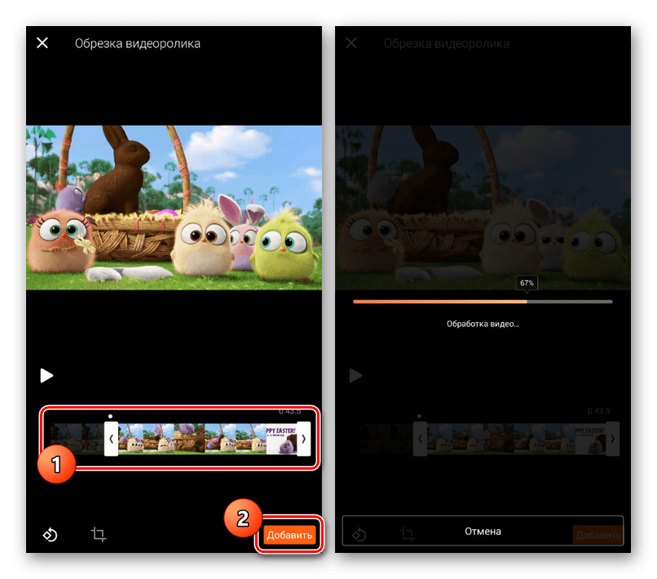
Task: Select the "PPY EASTER" frame in left timeline
Action: [281, 439]
